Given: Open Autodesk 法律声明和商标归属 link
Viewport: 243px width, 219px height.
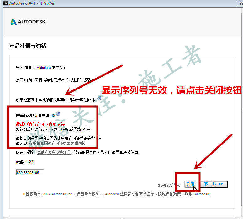Looking at the screenshot, I should pos(129,194).
